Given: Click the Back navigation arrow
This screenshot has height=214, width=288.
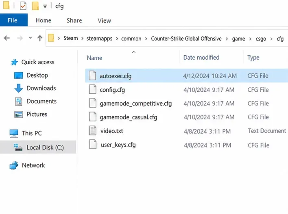Looking at the screenshot, I should coord(7,38).
